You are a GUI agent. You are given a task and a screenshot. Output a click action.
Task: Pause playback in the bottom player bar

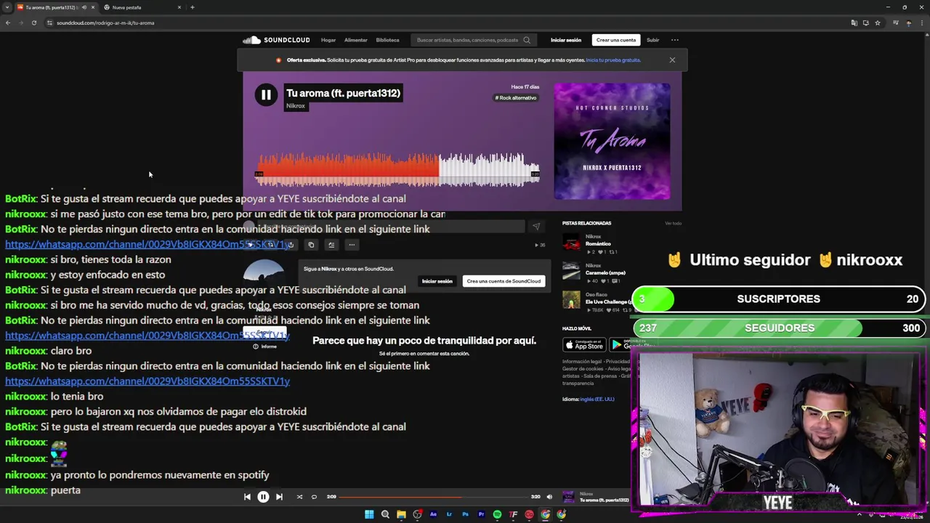(263, 497)
